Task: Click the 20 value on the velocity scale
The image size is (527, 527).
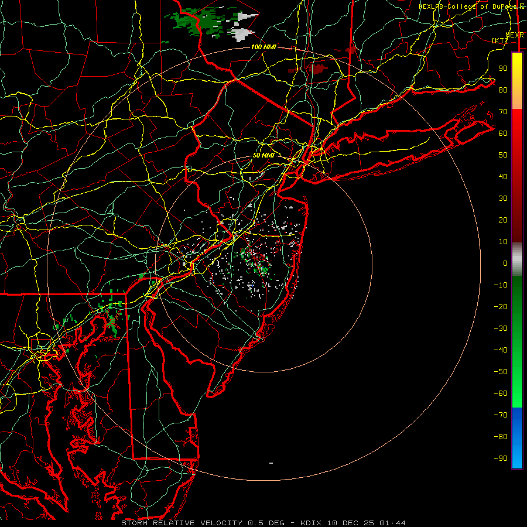Action: tap(503, 220)
